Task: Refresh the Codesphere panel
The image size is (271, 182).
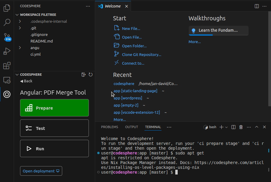Action: 90,75
